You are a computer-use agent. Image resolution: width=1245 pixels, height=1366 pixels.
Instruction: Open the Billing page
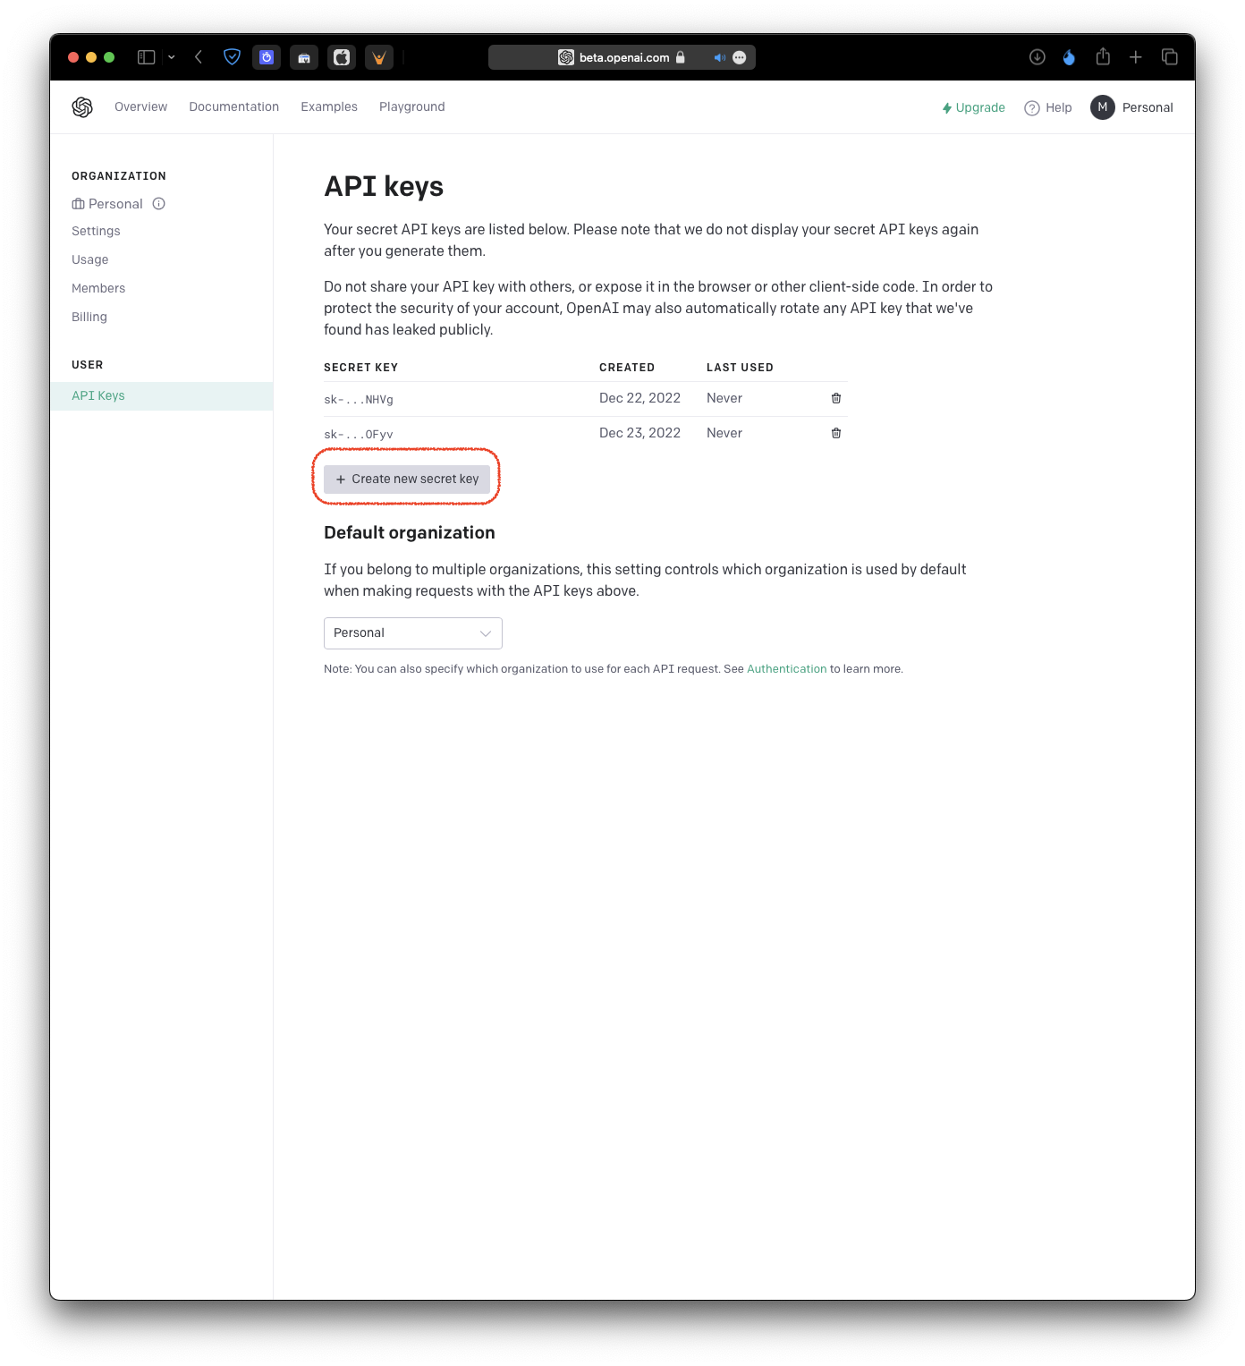(x=89, y=317)
